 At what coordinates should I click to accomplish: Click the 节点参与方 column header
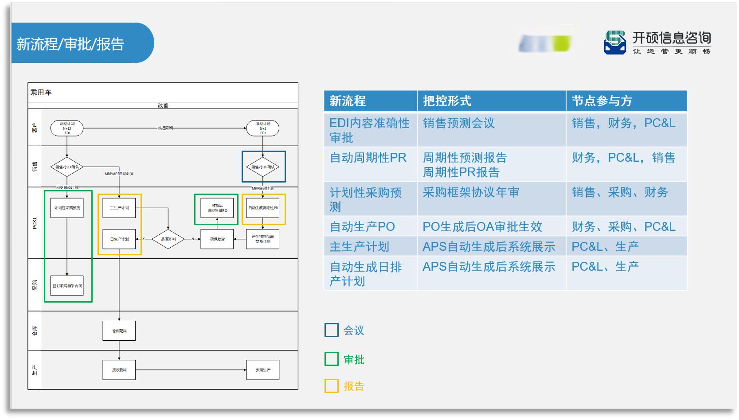pyautogui.click(x=626, y=101)
